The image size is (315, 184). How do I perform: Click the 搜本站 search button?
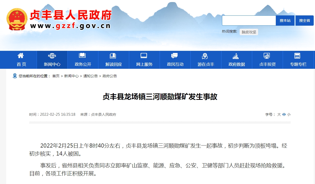pos(285,21)
